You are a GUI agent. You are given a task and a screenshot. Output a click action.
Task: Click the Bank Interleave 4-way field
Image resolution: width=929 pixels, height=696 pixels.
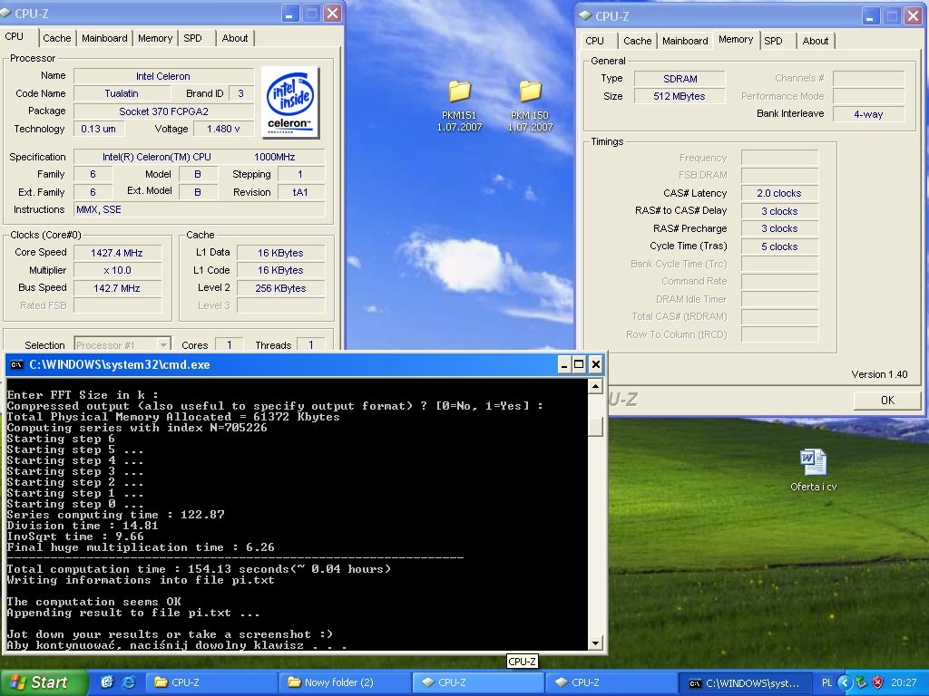(868, 114)
